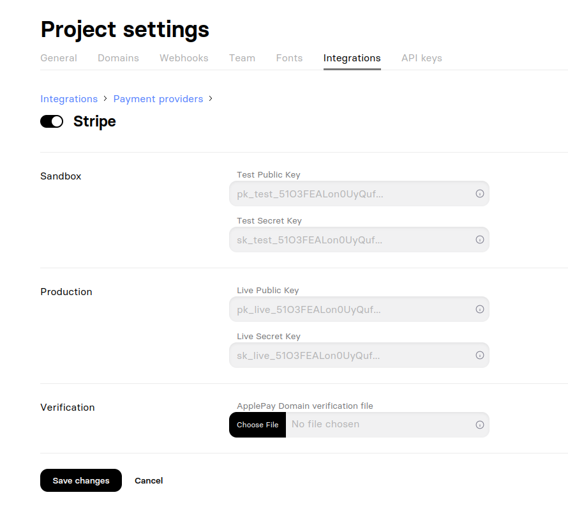Toggle the Stripe integration switch
568x511 pixels.
52,121
